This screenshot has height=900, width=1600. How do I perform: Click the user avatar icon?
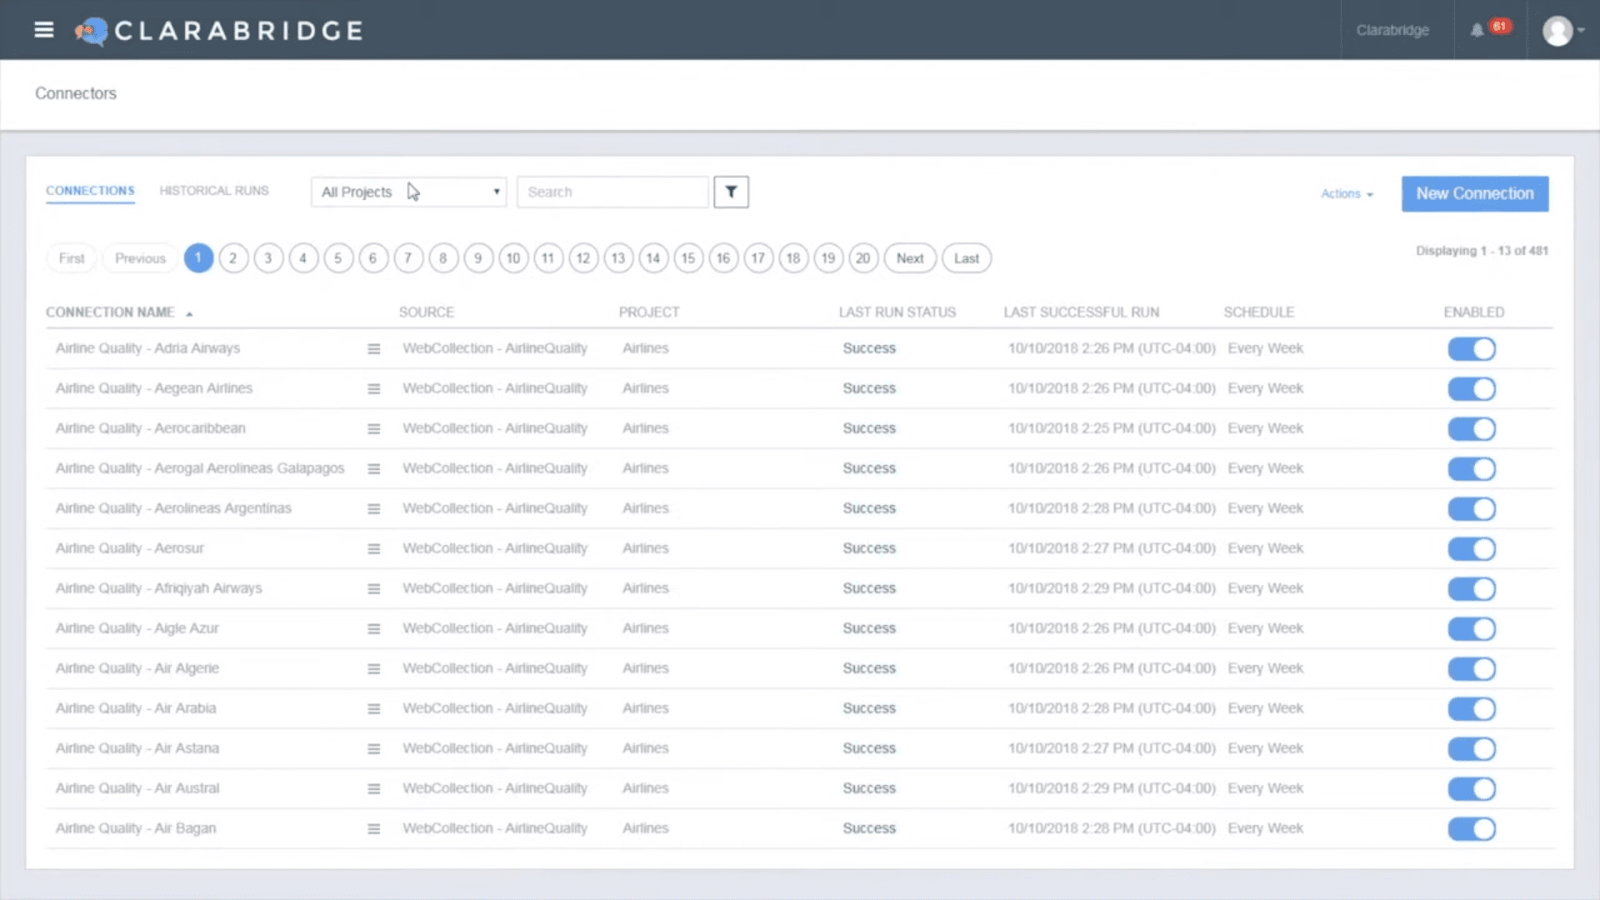(x=1559, y=31)
